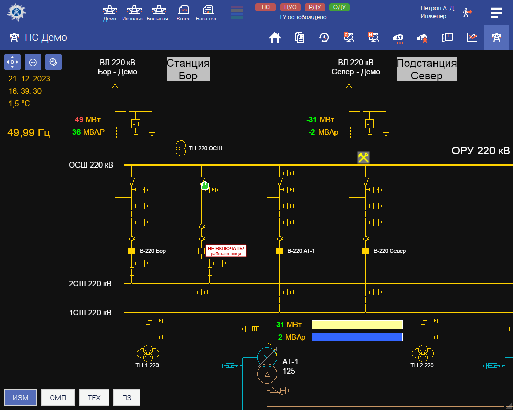This screenshot has width=513, height=410.
Task: Click the substation tower icon in toolbar
Action: pyautogui.click(x=496, y=37)
